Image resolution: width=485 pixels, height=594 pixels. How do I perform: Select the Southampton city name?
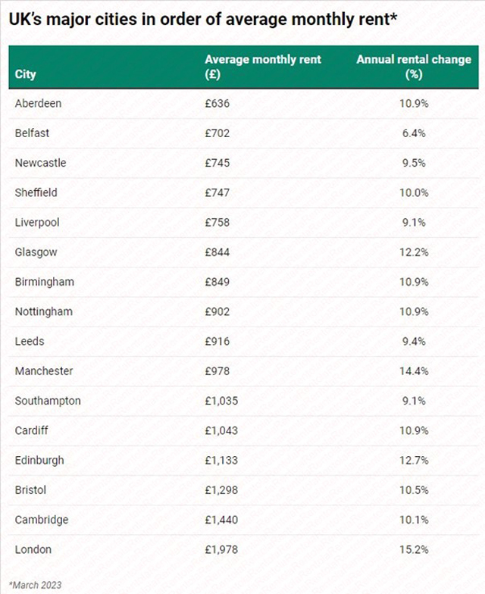(48, 401)
